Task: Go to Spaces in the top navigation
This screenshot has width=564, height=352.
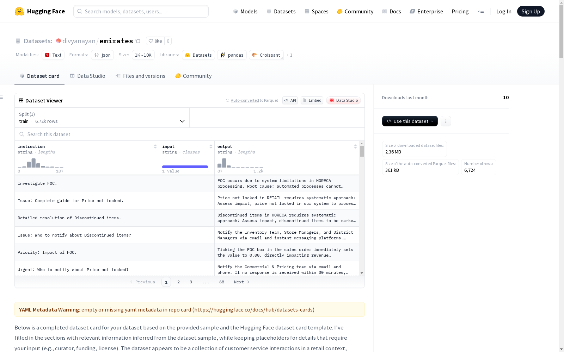Action: click(x=317, y=11)
